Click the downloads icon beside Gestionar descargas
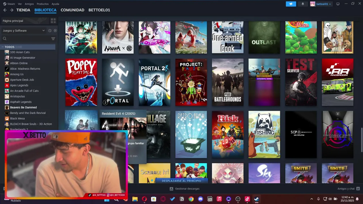363x204 pixels. point(171,189)
